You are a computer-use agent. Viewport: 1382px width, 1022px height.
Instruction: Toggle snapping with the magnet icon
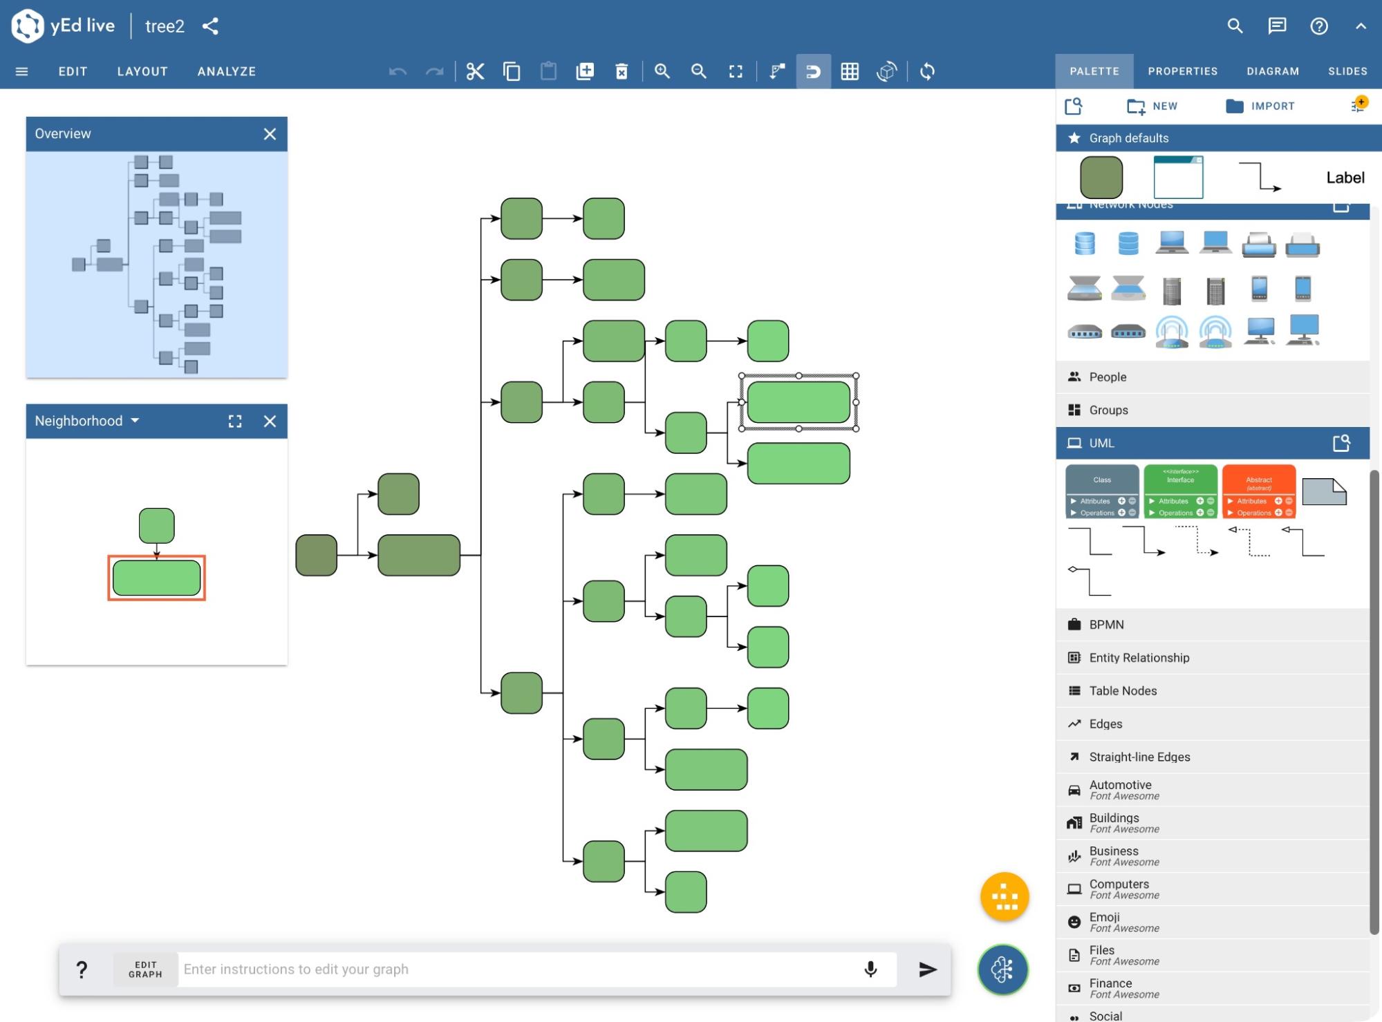pyautogui.click(x=814, y=71)
